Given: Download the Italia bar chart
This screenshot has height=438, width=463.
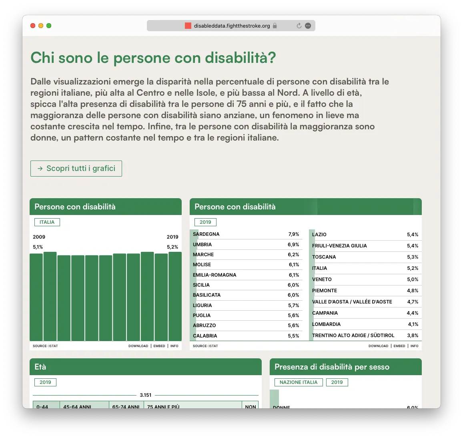Looking at the screenshot, I should coord(138,346).
